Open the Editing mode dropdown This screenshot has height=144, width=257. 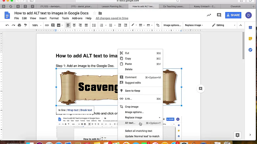[223, 25]
